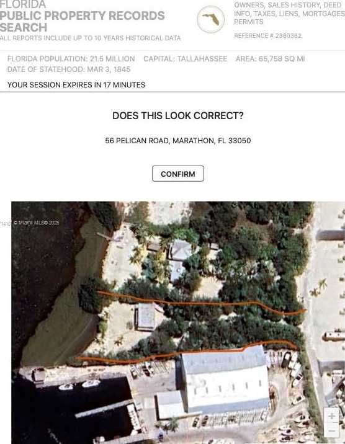This screenshot has height=444, width=345.
Task: Click the reference number 2380382
Action: pyautogui.click(x=267, y=36)
